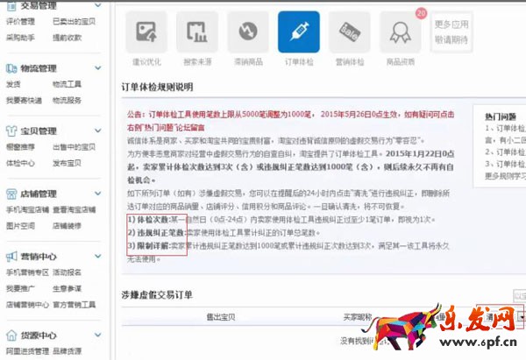This screenshot has height=360, width=526.
Task: Open 采购助手 link
Action: [x=20, y=38]
